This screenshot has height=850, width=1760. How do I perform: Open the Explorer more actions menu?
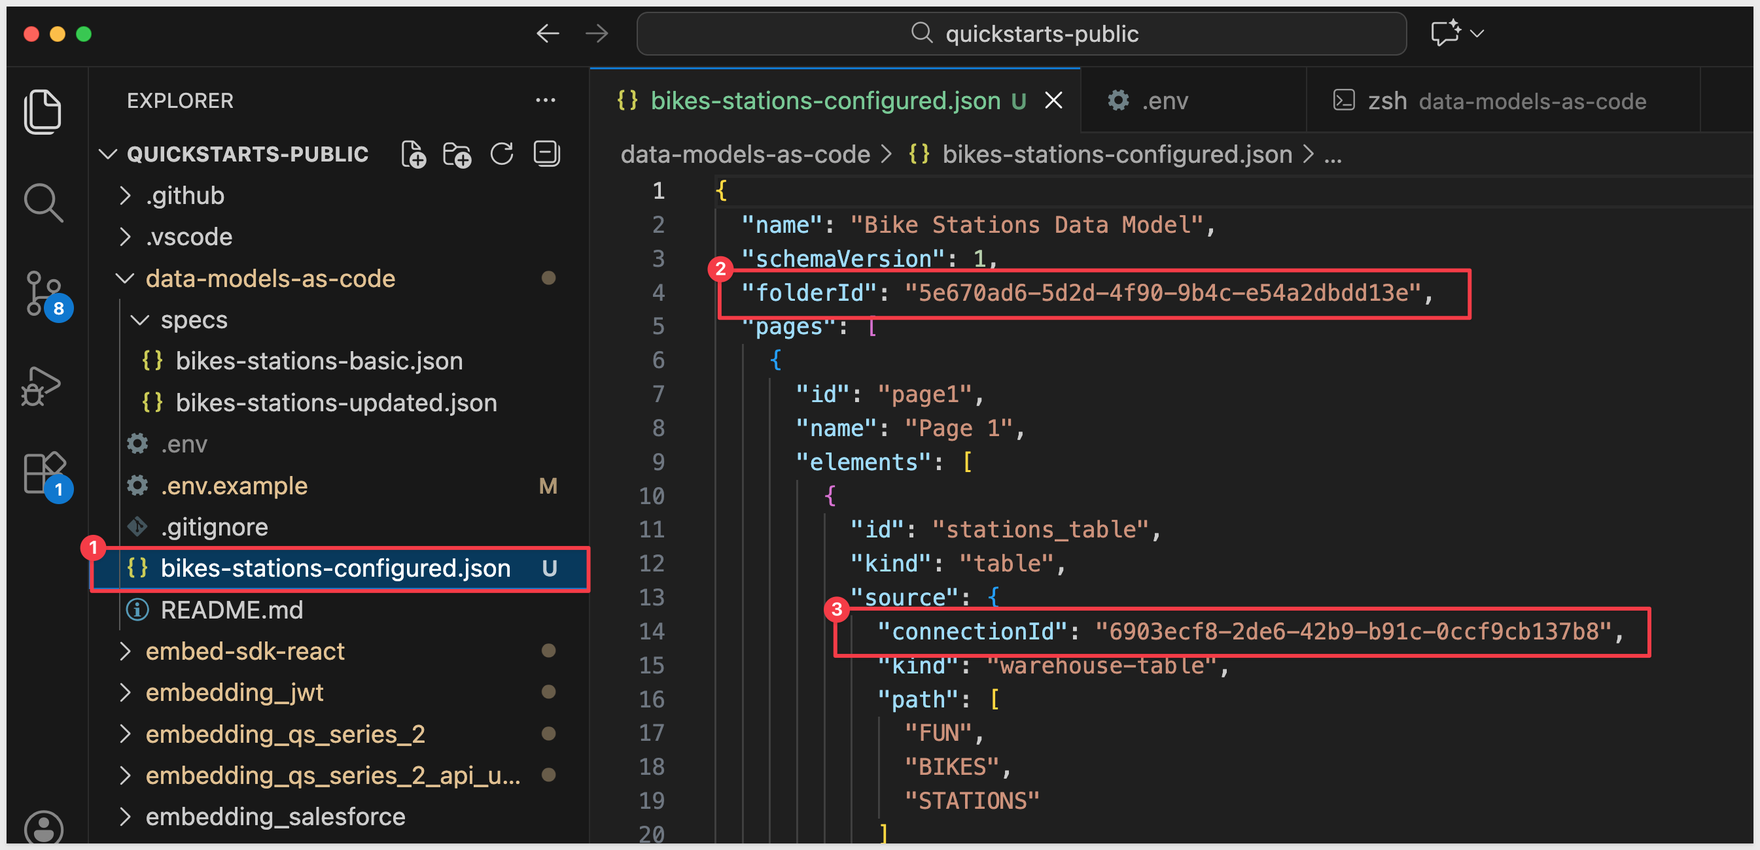pyautogui.click(x=545, y=100)
